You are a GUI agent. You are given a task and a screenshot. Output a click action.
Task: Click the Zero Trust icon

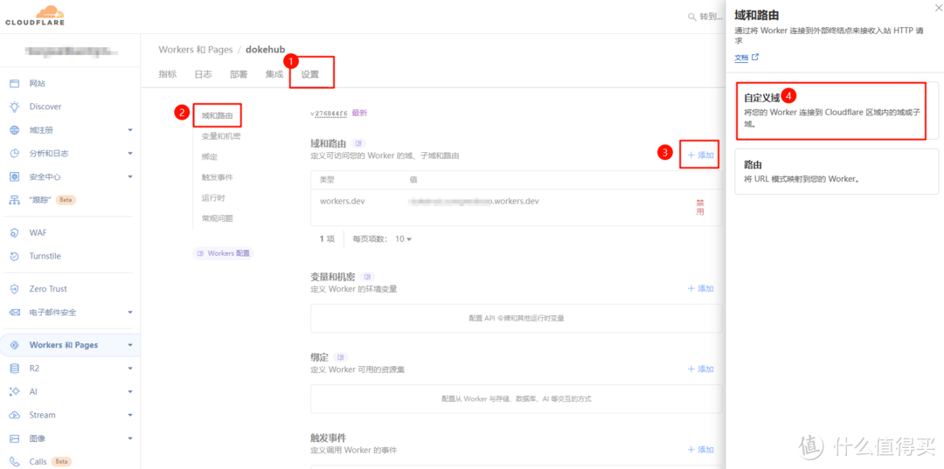[x=15, y=289]
